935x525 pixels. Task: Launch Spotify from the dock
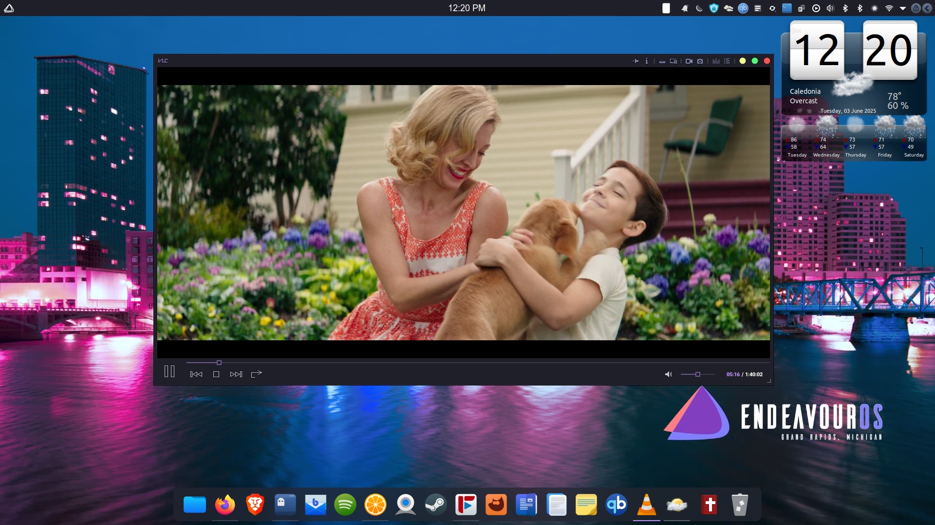(345, 505)
